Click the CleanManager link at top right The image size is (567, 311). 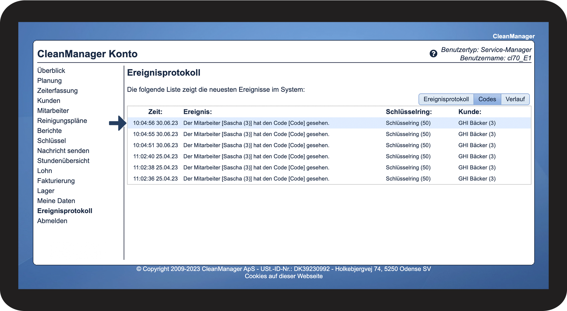[513, 36]
